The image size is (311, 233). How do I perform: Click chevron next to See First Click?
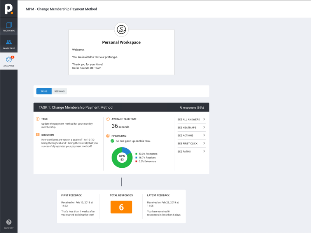(x=204, y=143)
